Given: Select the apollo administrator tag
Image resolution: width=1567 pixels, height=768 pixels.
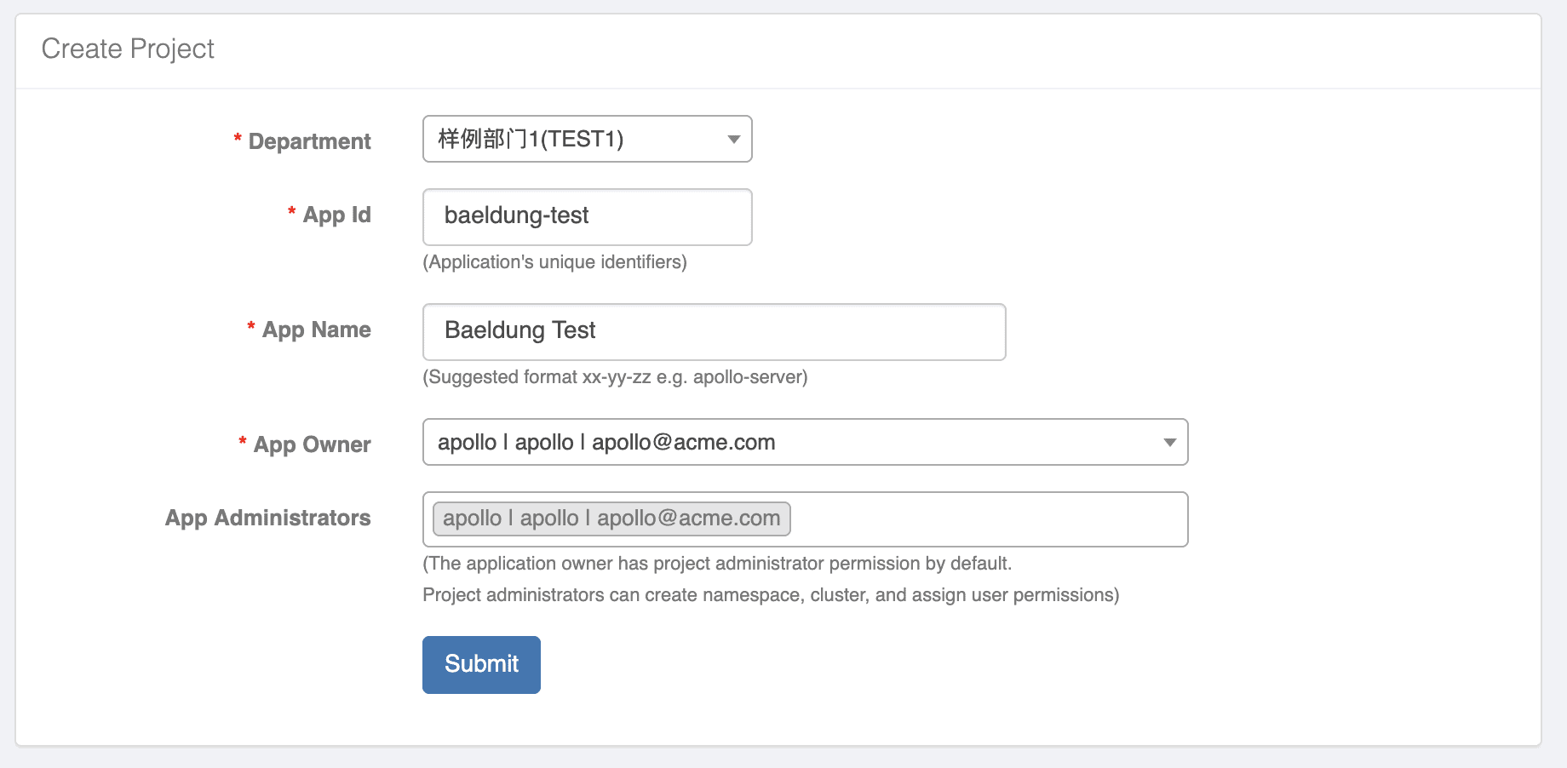Looking at the screenshot, I should [611, 519].
